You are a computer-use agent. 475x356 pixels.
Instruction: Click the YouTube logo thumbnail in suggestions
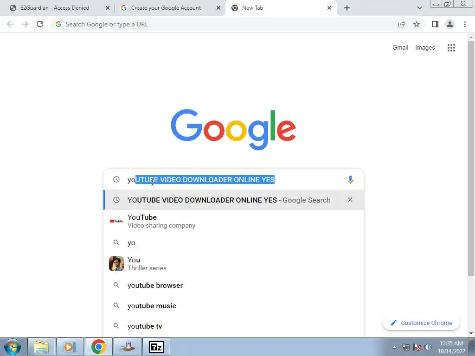point(116,221)
